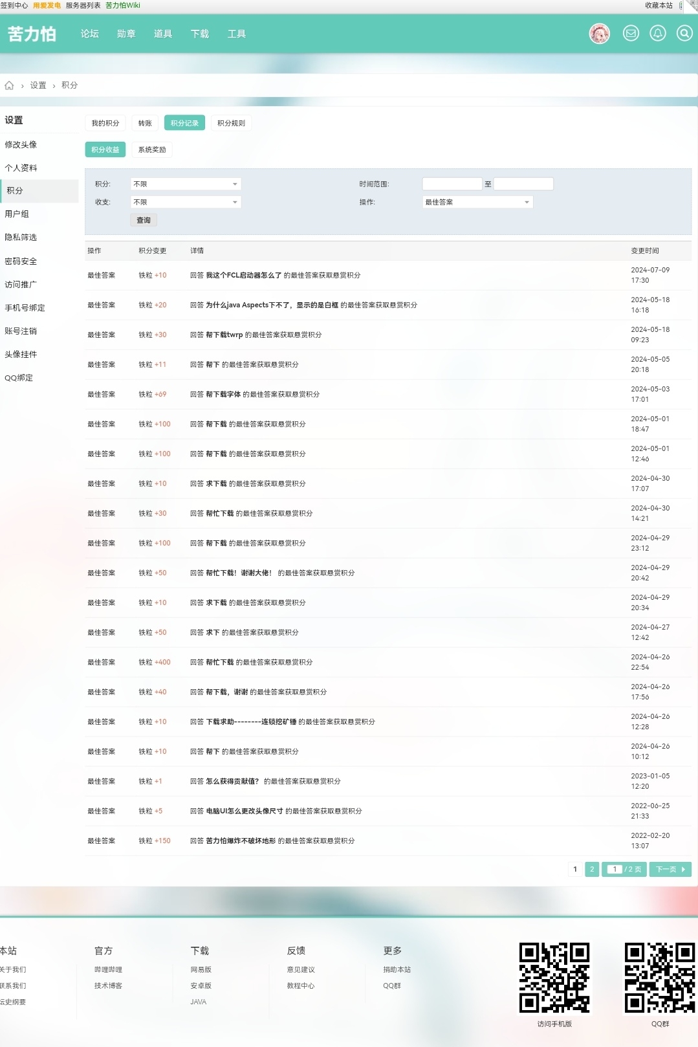Open the 收支 dropdown filter
The height and width of the screenshot is (1047, 698).
tap(186, 203)
